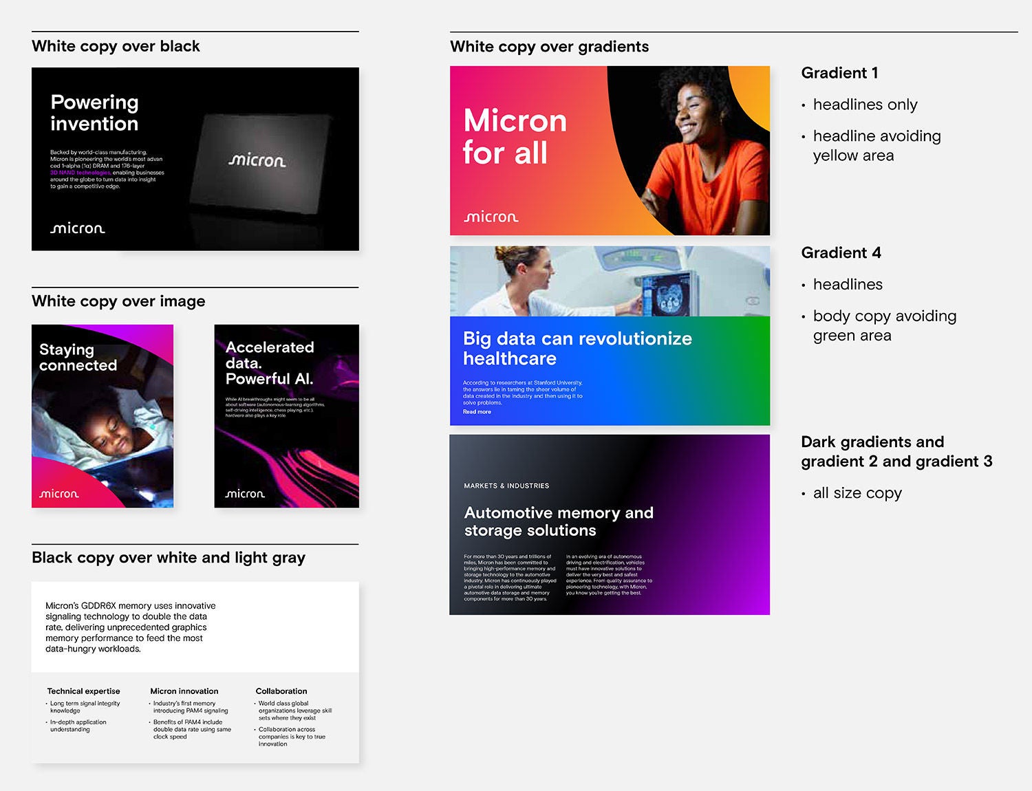
Task: Click the Micron logo on the glowing chip
Action: coord(257,160)
